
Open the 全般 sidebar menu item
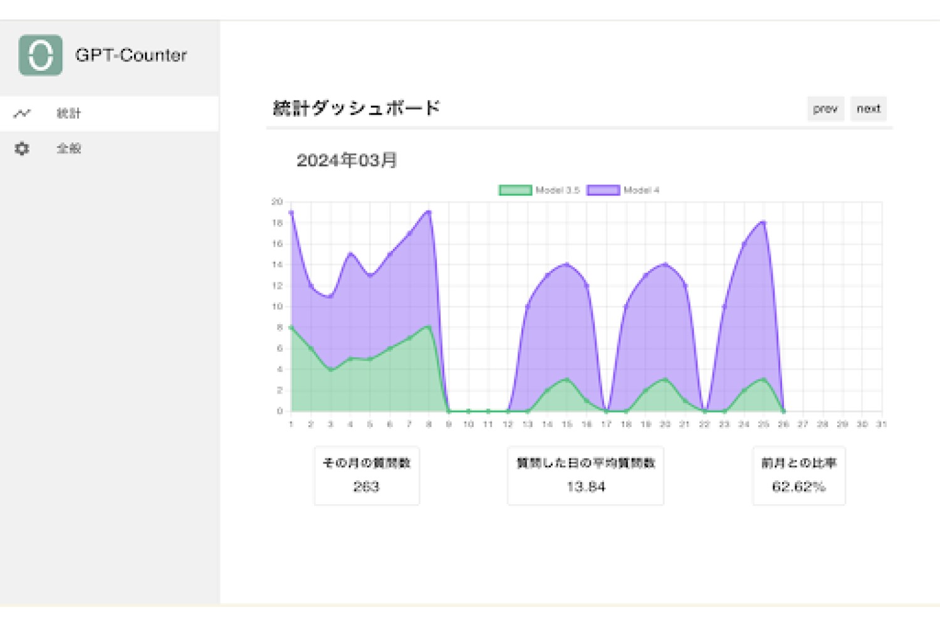110,149
